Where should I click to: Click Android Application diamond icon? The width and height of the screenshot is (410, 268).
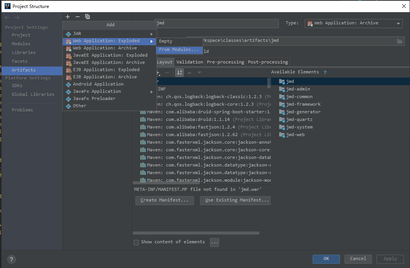[x=68, y=84]
